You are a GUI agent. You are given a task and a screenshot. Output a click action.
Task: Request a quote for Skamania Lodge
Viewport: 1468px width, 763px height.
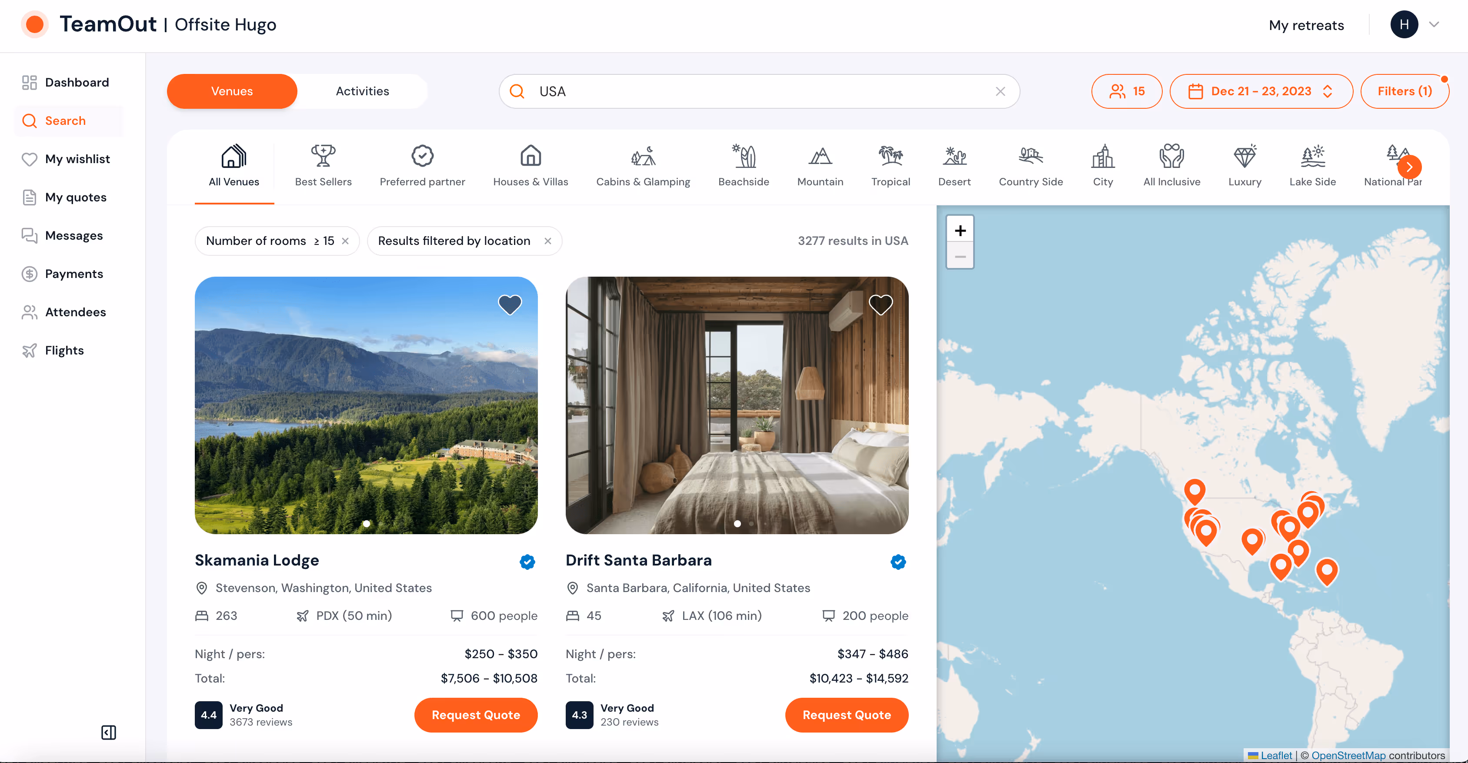click(x=475, y=715)
